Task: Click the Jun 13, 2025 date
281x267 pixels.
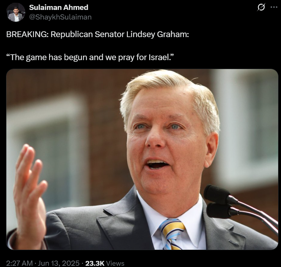Action: [x=59, y=263]
